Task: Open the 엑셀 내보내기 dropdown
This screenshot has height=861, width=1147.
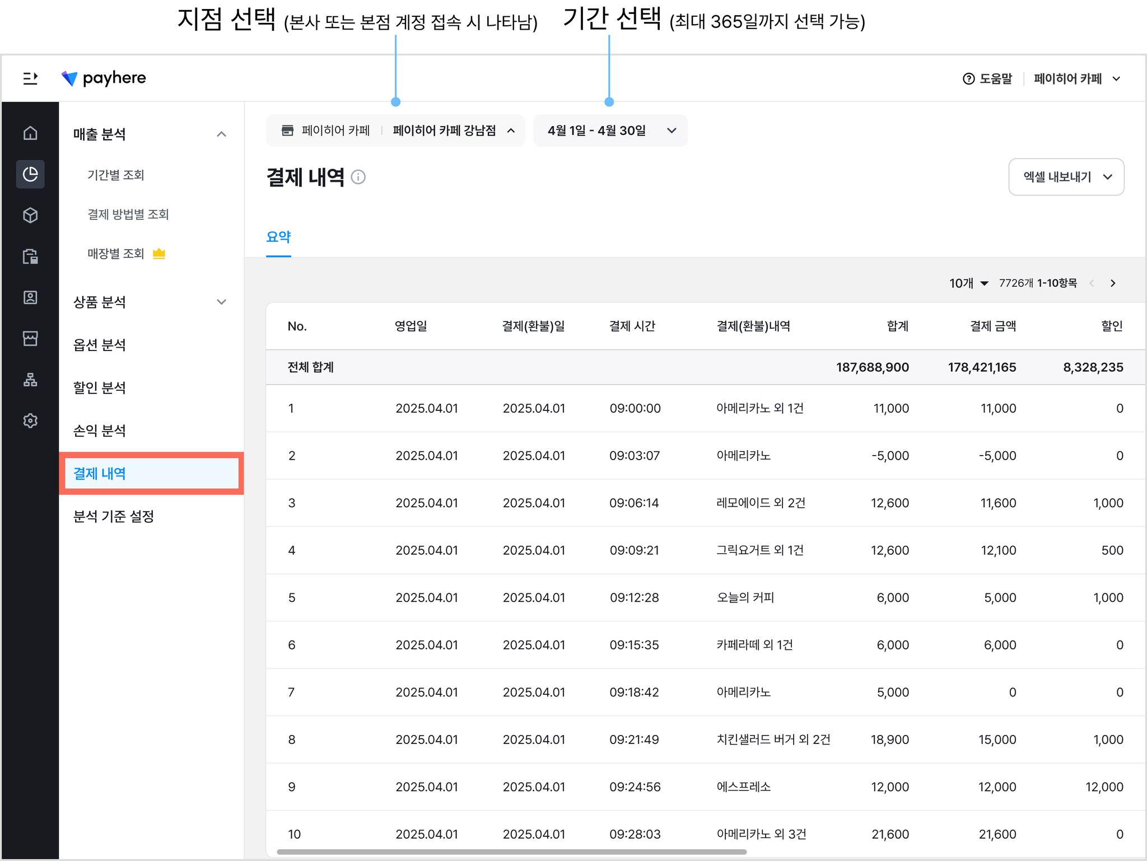Action: 1066,177
